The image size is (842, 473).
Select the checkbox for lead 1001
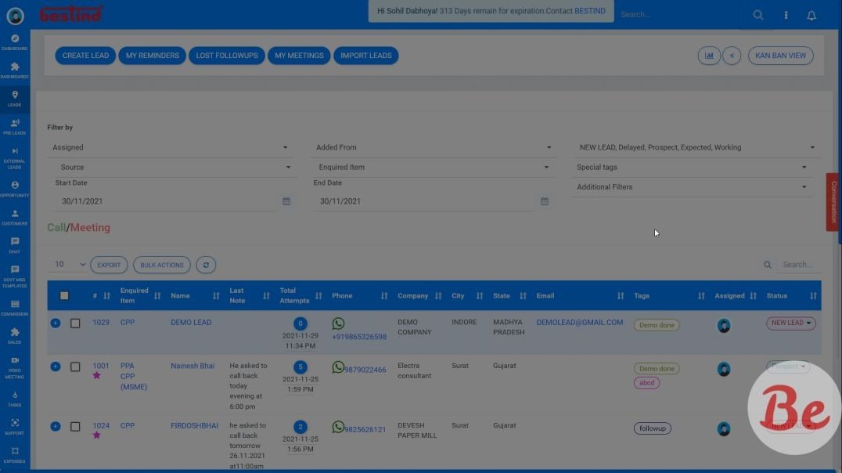pyautogui.click(x=75, y=366)
